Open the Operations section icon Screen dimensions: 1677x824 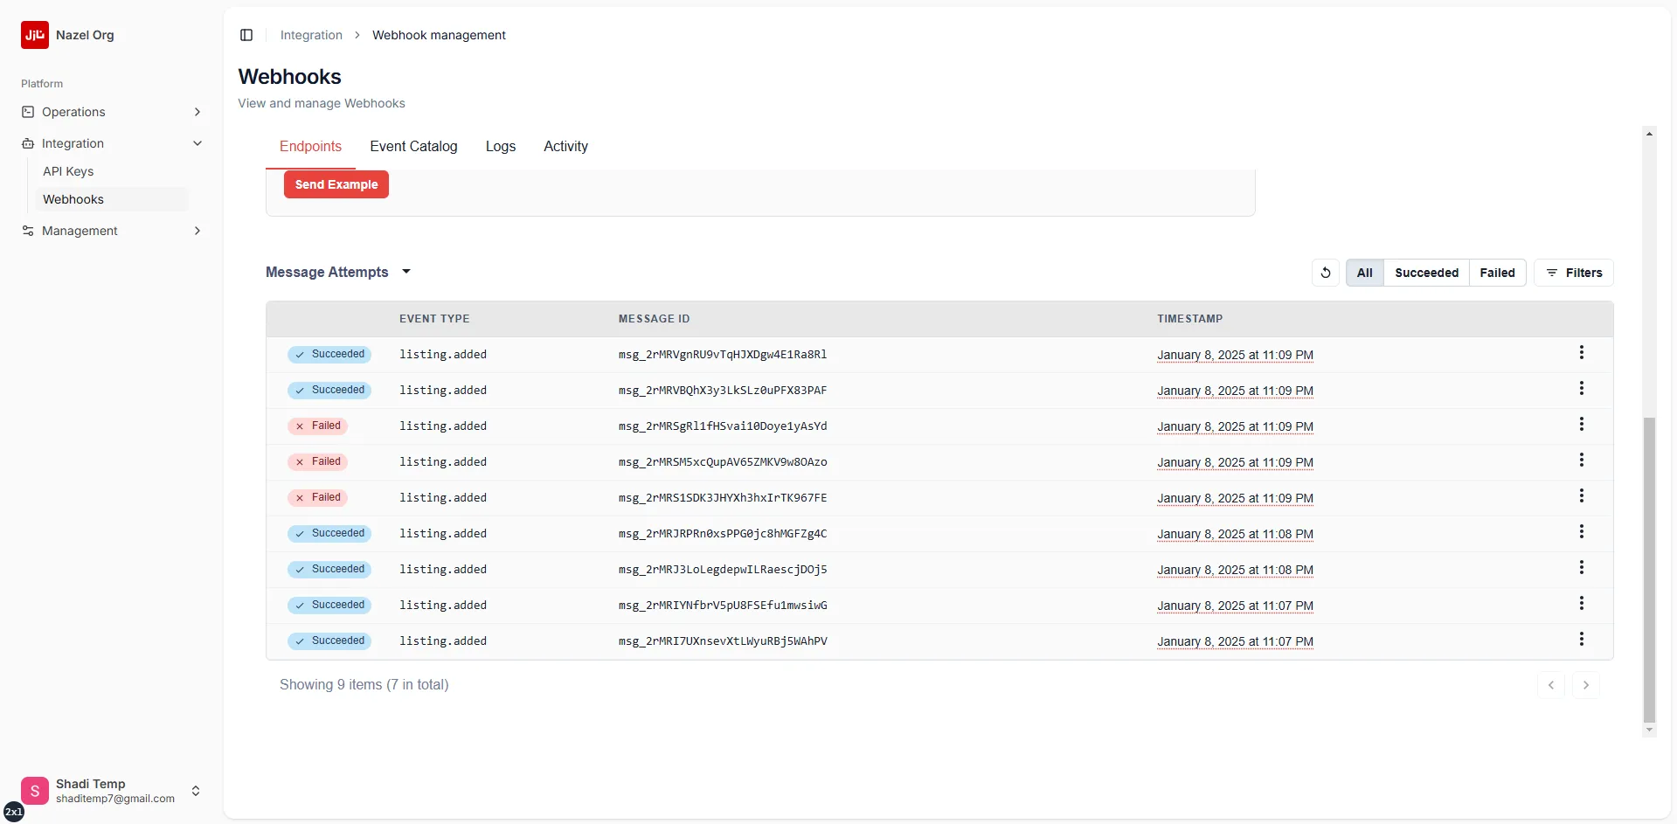(28, 111)
